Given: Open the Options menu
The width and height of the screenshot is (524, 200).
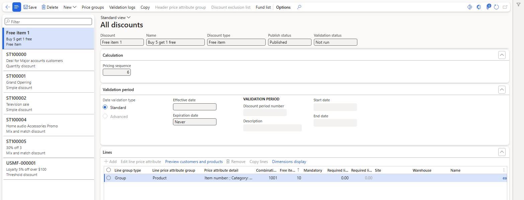Looking at the screenshot, I should point(283,7).
